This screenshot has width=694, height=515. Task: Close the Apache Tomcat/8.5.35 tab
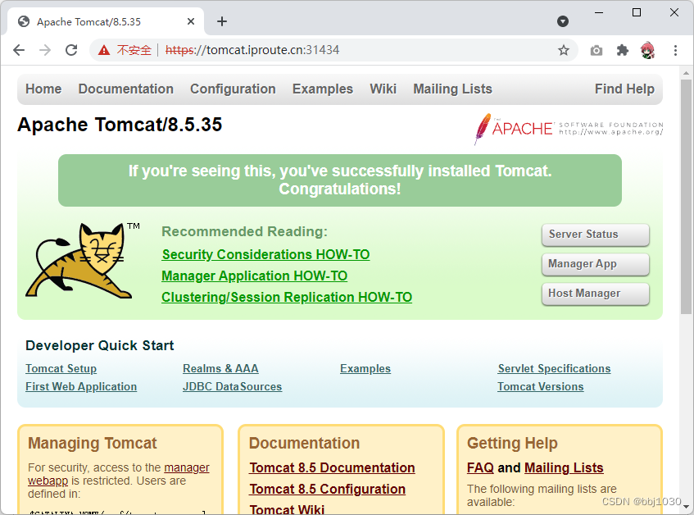coord(191,21)
